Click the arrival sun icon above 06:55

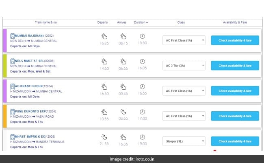123,61
